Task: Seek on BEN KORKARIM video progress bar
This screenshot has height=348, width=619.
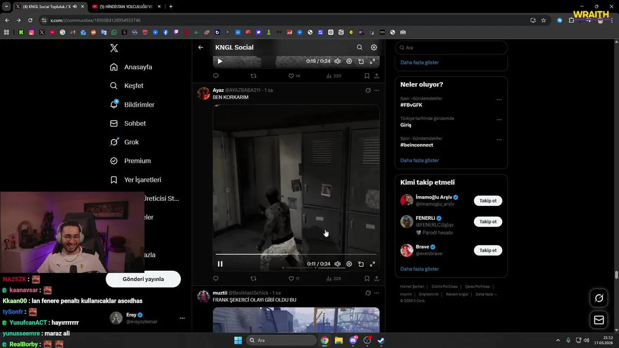Action: coord(296,254)
